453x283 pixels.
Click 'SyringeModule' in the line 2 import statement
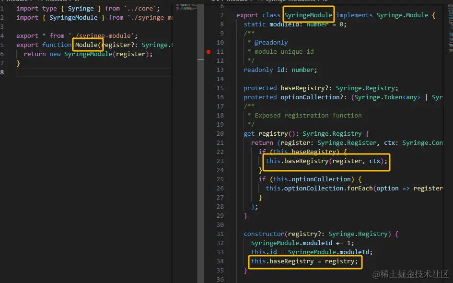[73, 18]
